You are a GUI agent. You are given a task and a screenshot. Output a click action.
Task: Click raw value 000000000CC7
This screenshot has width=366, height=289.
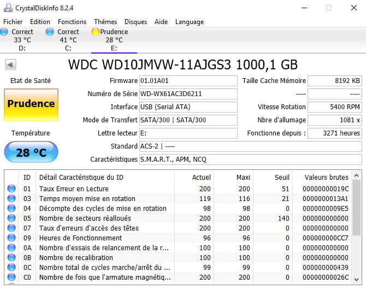tap(326, 238)
